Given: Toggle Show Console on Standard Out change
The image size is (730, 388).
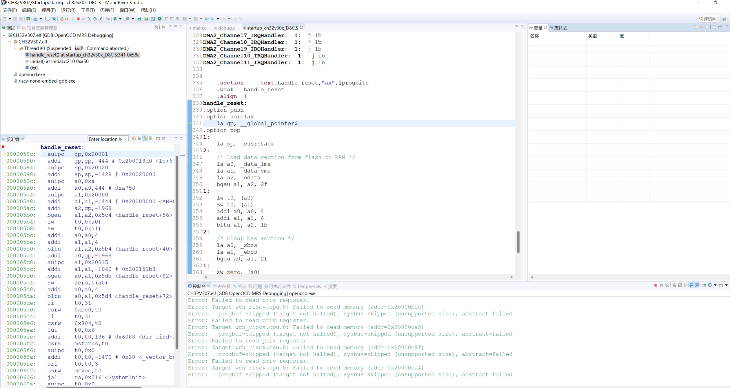Looking at the screenshot, I should click(x=691, y=285).
